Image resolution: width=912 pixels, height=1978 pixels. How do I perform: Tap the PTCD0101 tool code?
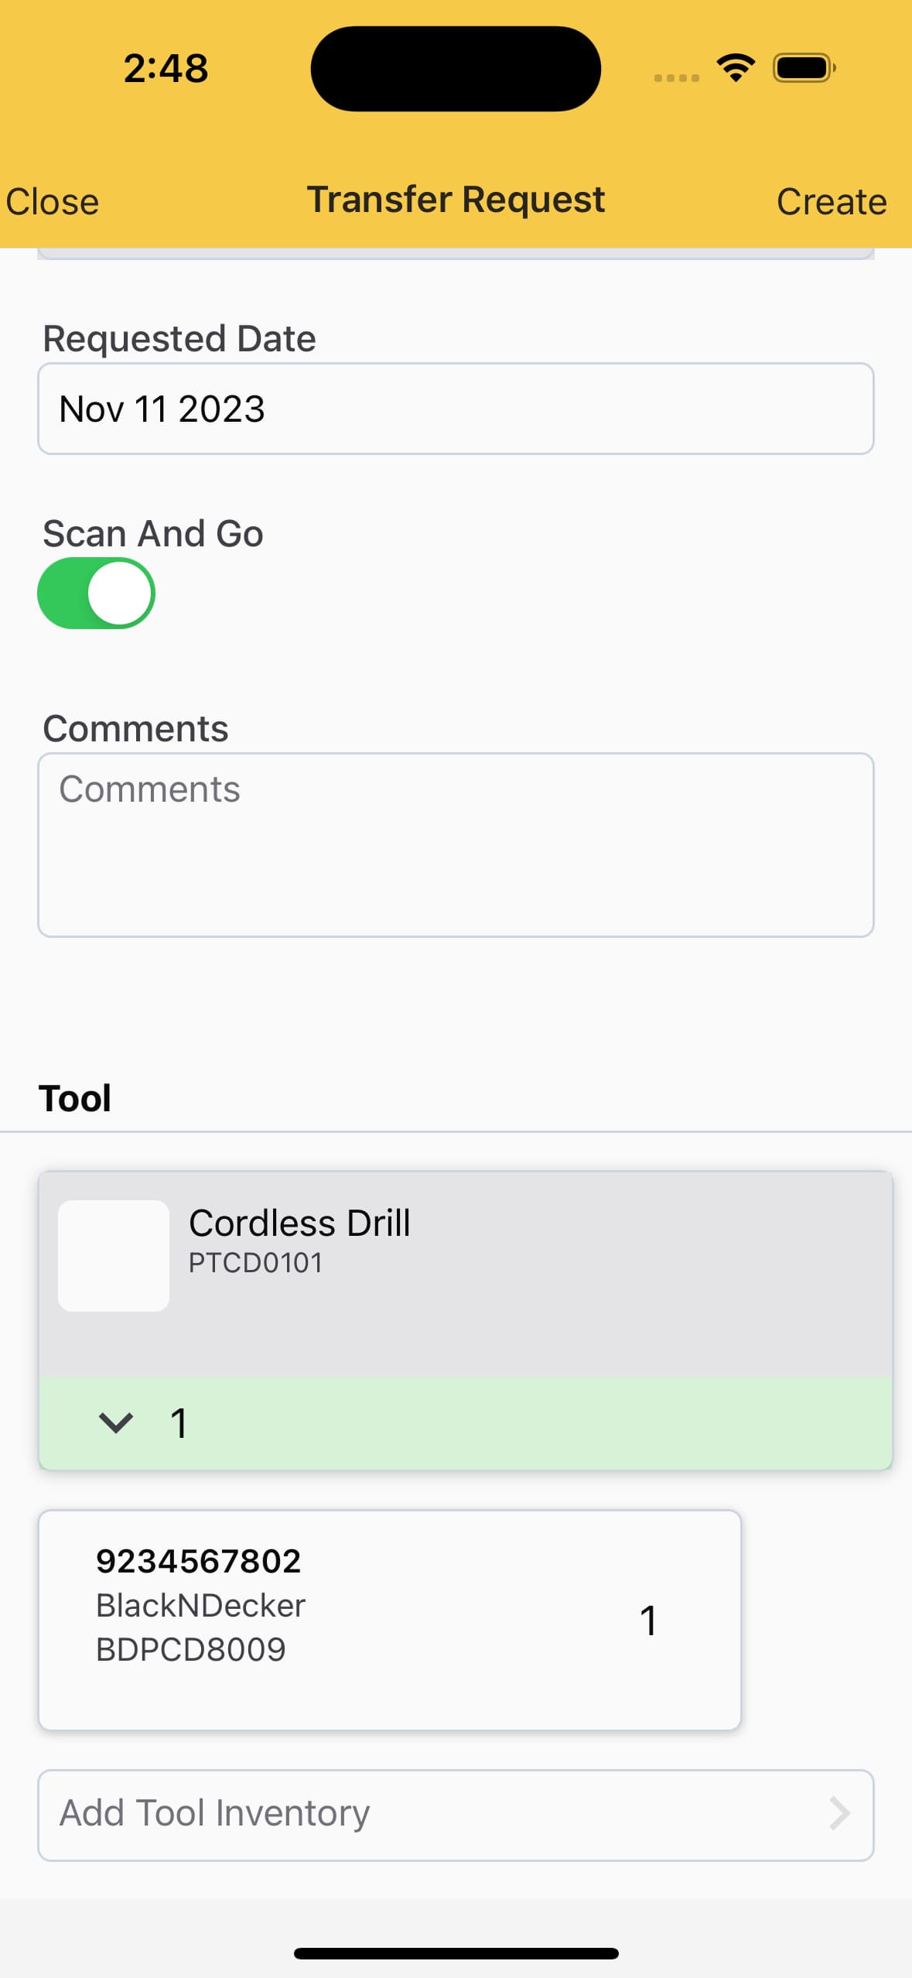click(x=255, y=1263)
